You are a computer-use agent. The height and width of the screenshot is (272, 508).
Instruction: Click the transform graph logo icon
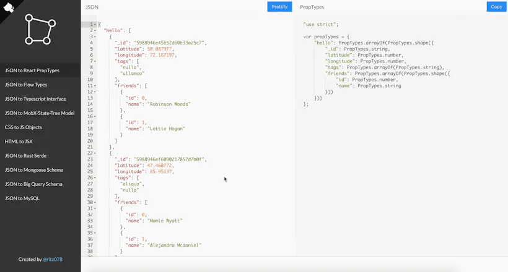pos(40,29)
